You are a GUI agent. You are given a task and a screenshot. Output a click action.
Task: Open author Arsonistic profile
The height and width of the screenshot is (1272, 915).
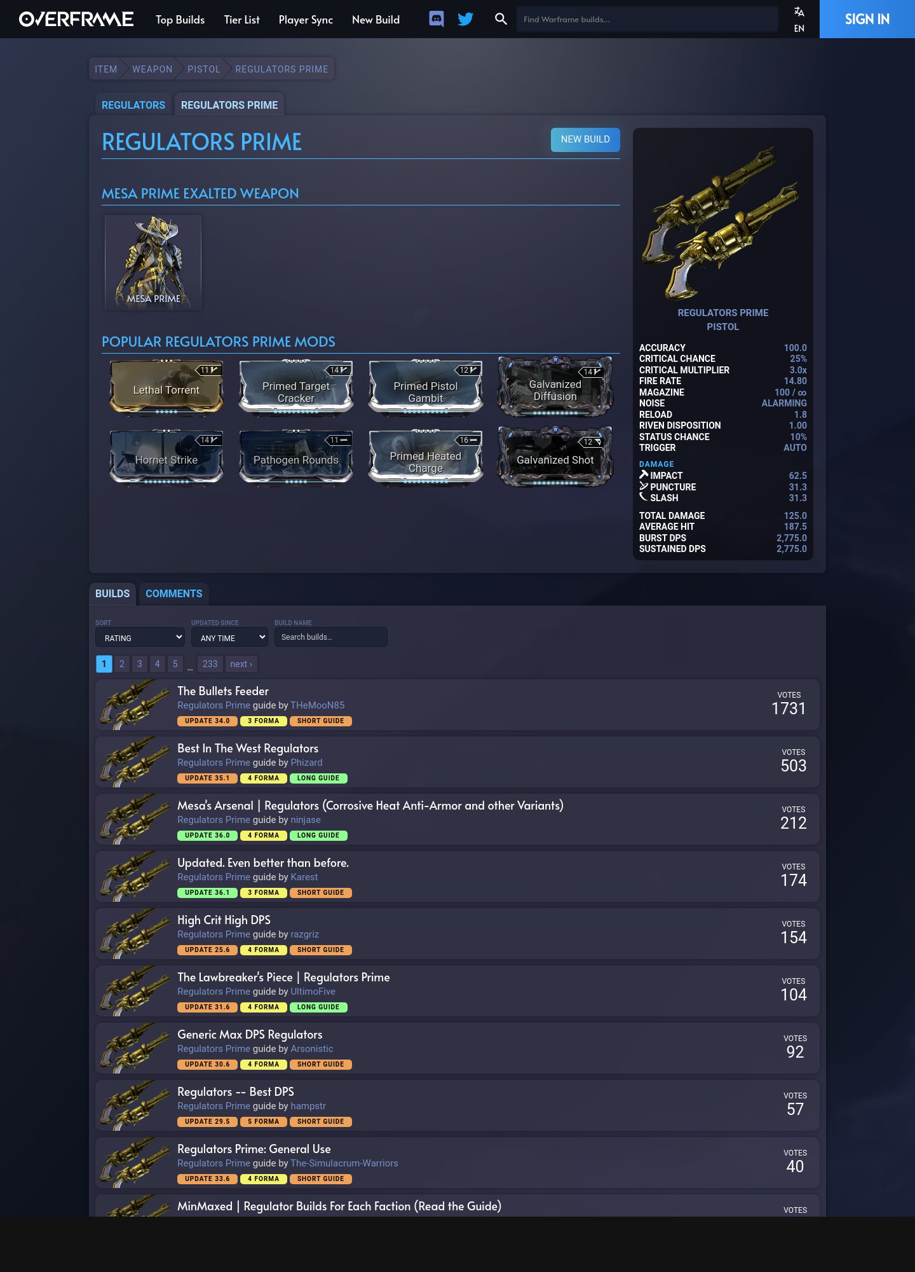(x=312, y=1049)
